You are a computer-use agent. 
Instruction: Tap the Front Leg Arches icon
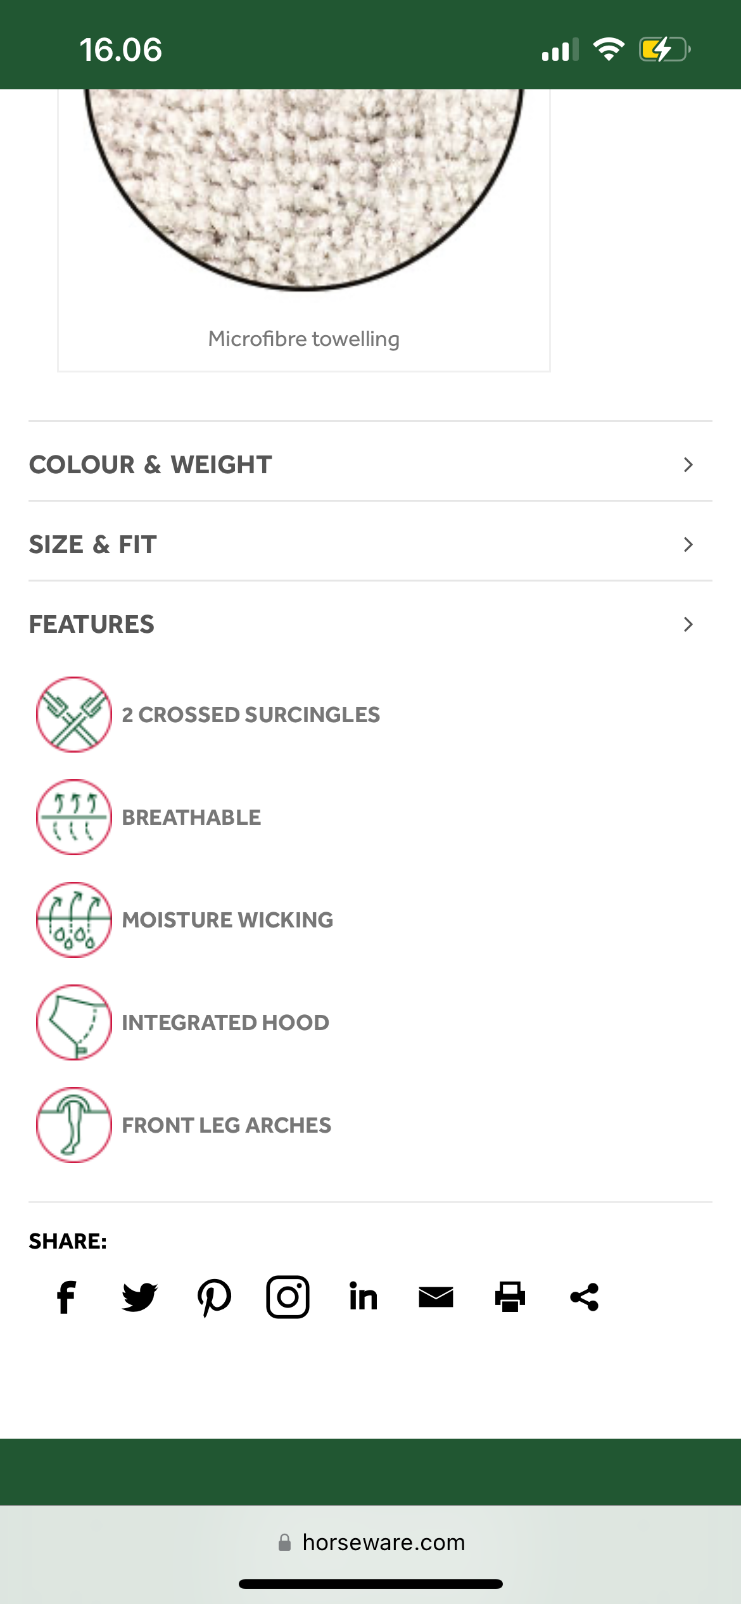pos(74,1125)
